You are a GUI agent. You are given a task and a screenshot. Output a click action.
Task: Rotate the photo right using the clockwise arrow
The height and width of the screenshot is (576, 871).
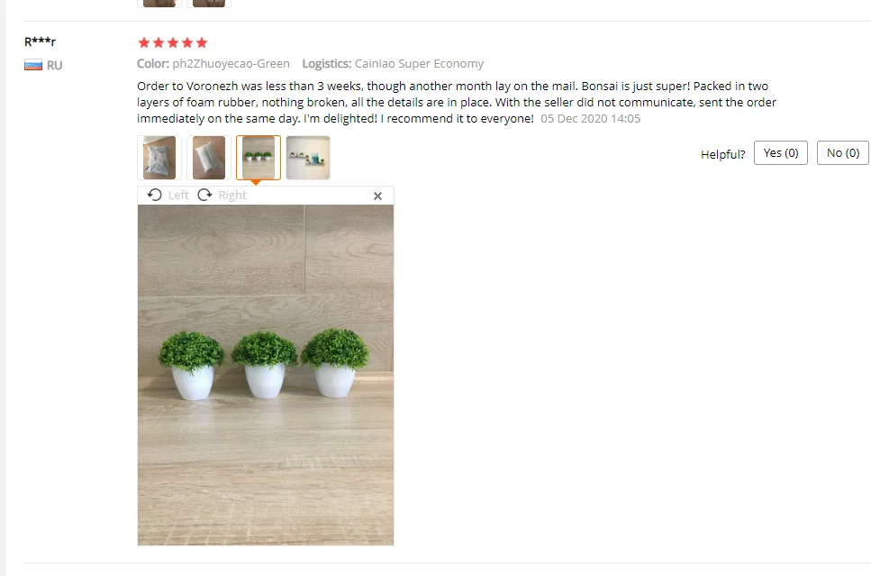204,195
